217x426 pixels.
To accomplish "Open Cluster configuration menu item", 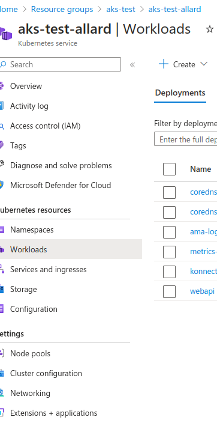I will coord(46,373).
